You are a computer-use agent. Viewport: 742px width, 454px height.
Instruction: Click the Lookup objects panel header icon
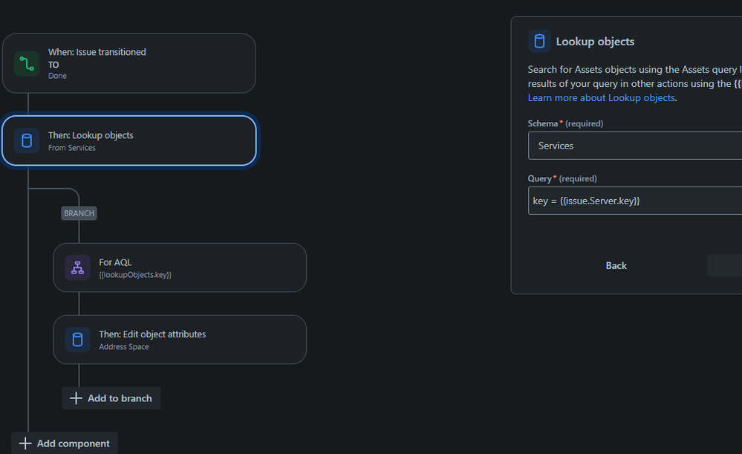[x=539, y=41]
